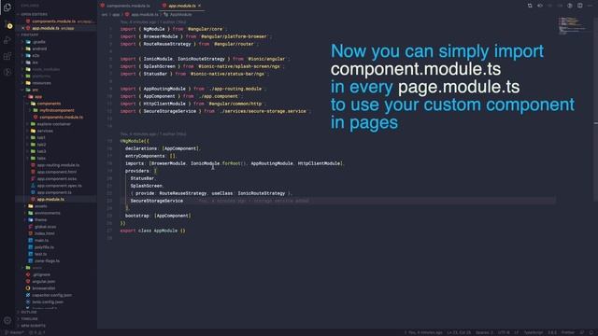Open app.component.html file
This screenshot has width=598, height=336.
(x=56, y=172)
